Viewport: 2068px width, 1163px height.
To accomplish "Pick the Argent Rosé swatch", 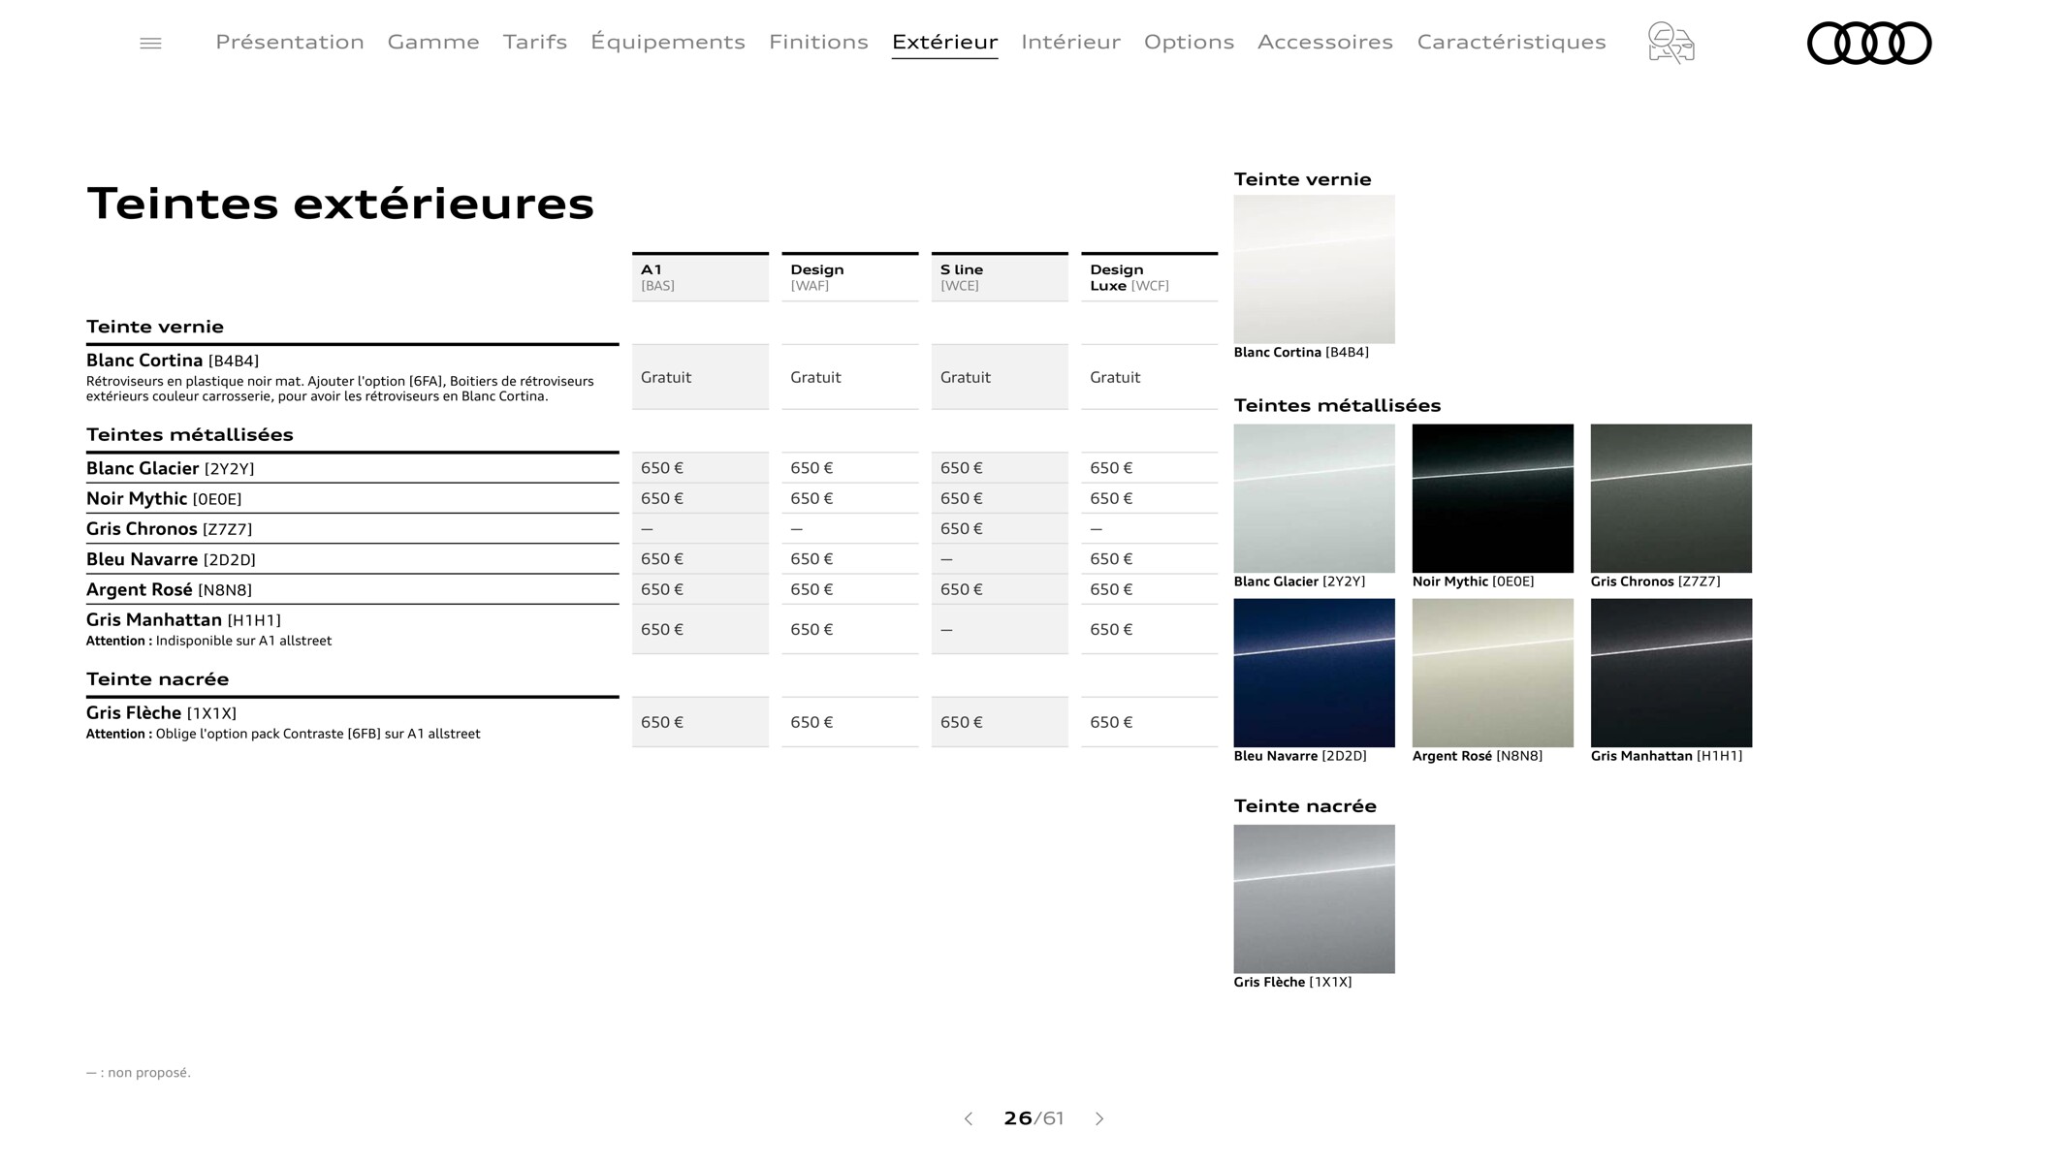I will tap(1492, 673).
